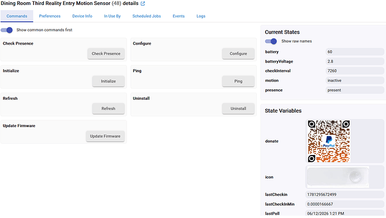Click the PayPal donate QR code

coord(329,141)
